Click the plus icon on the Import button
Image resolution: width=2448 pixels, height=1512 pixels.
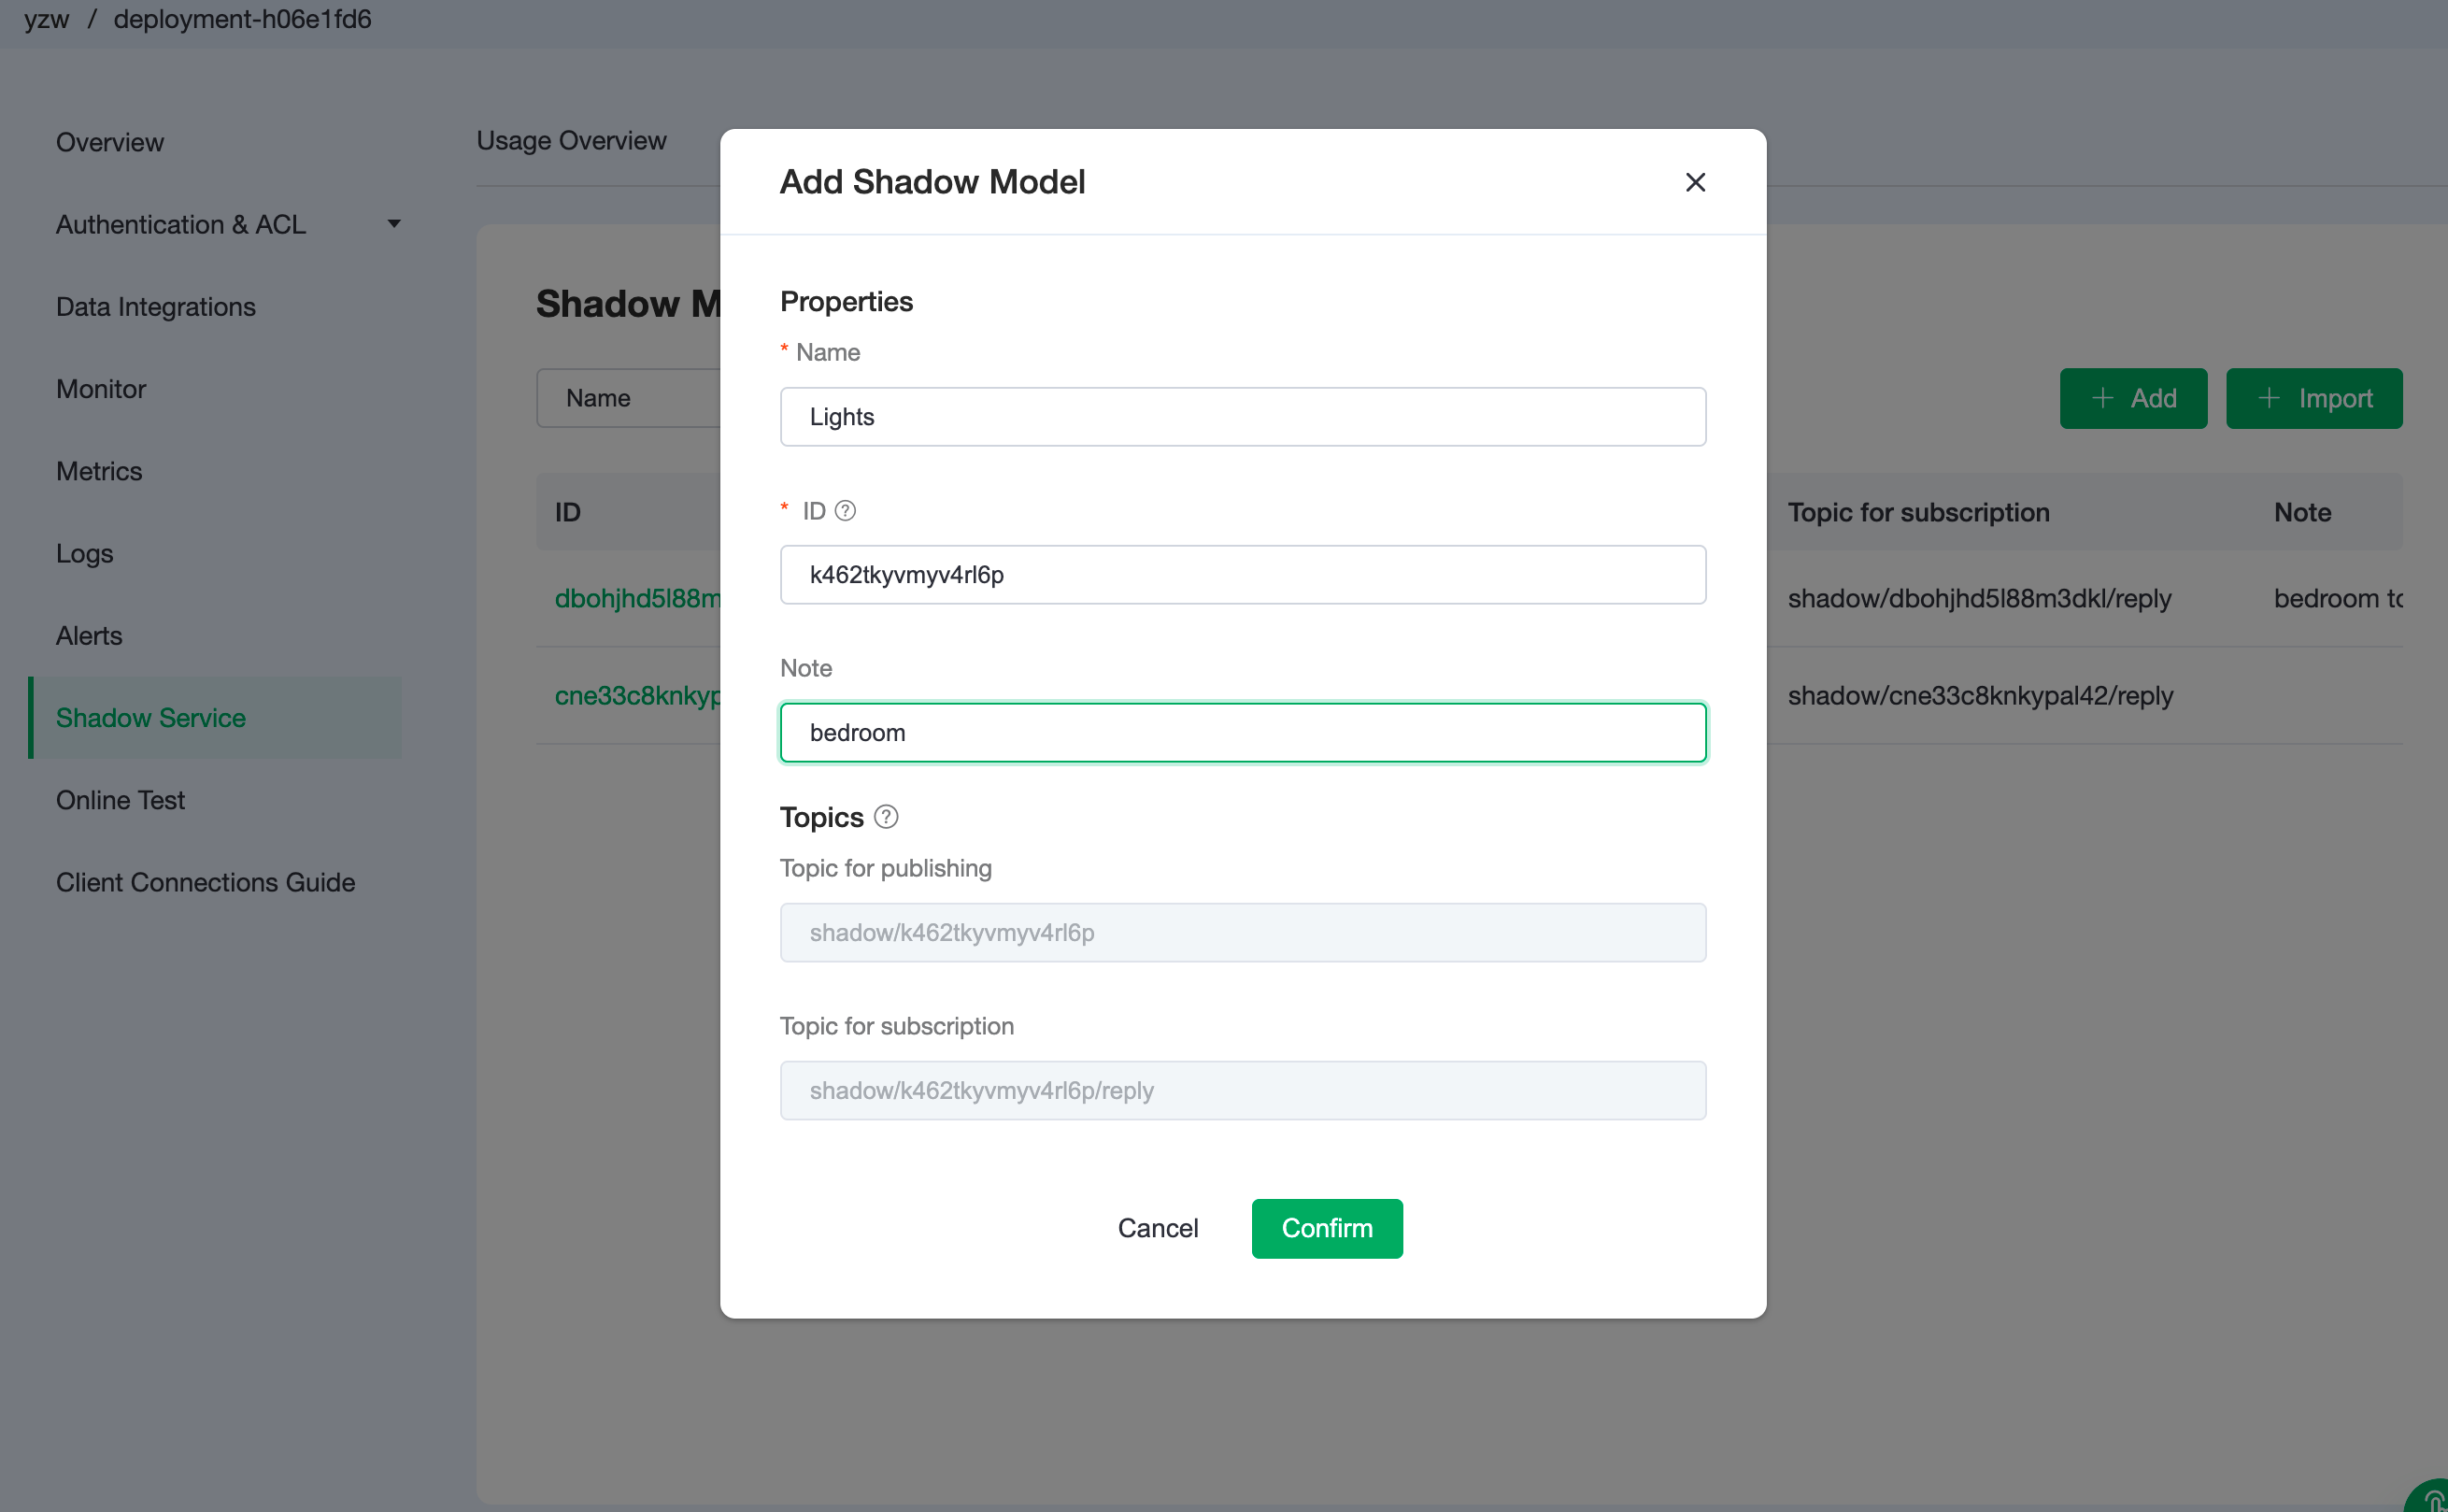[2270, 398]
